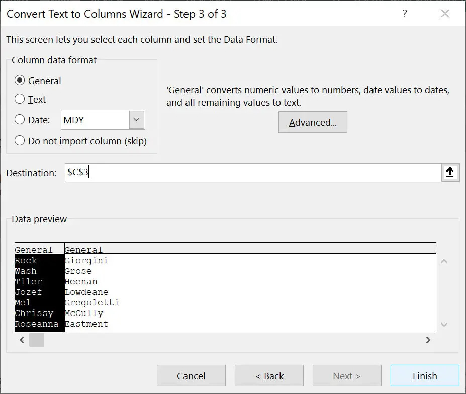The width and height of the screenshot is (466, 394).
Task: Click the Advanced button
Action: click(x=313, y=122)
